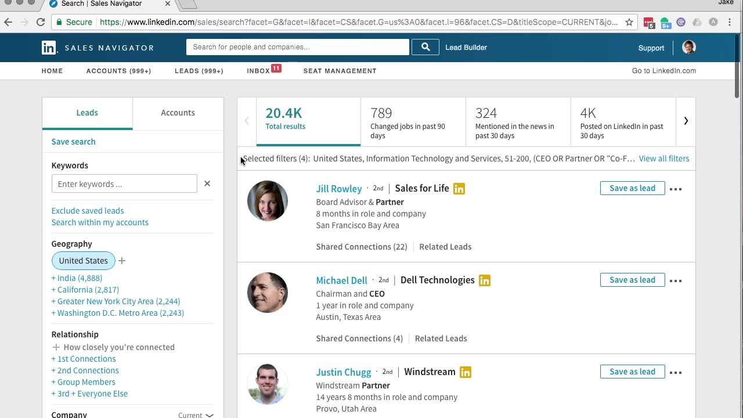Type in the Enter keywords field

tap(124, 184)
